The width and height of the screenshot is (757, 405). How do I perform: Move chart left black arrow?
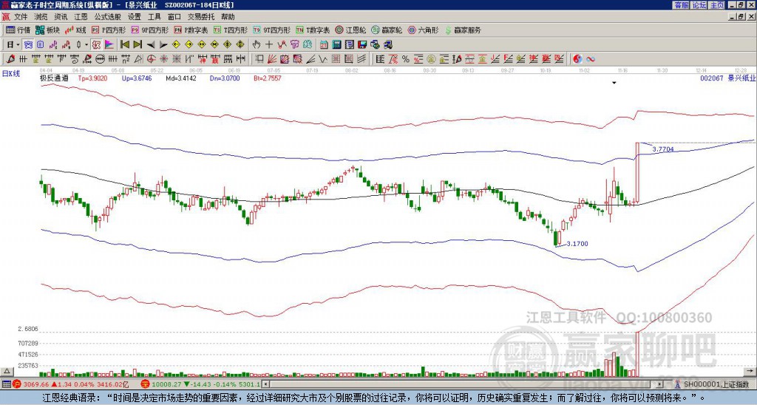tap(150, 45)
